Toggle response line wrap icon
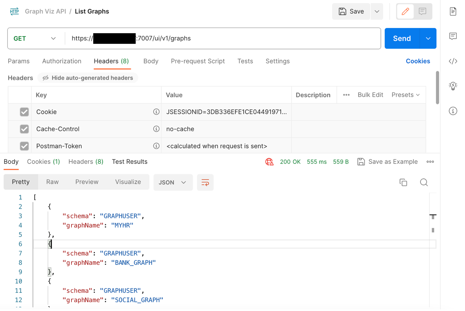 [x=205, y=183]
